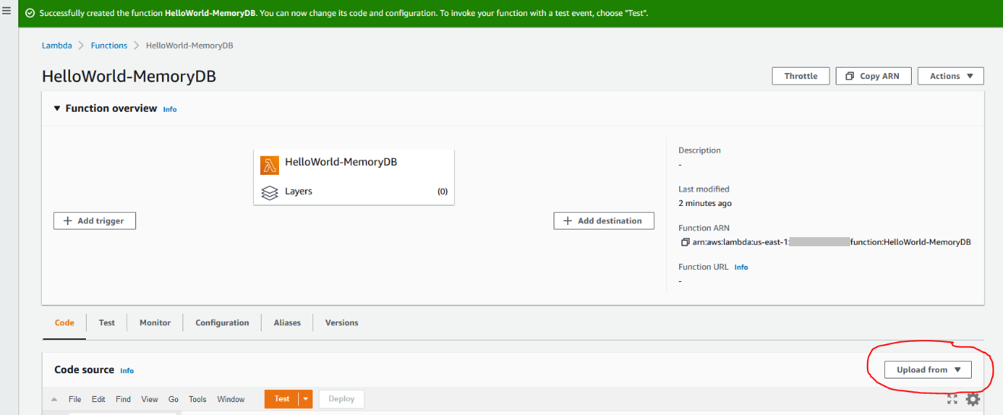Click the Deploy button
Image resolution: width=1003 pixels, height=415 pixels.
[341, 399]
